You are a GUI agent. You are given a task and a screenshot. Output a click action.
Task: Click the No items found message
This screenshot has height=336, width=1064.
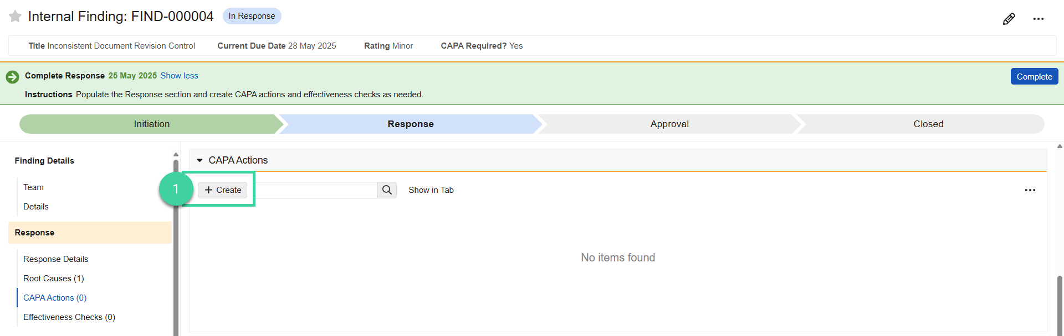[x=618, y=258]
